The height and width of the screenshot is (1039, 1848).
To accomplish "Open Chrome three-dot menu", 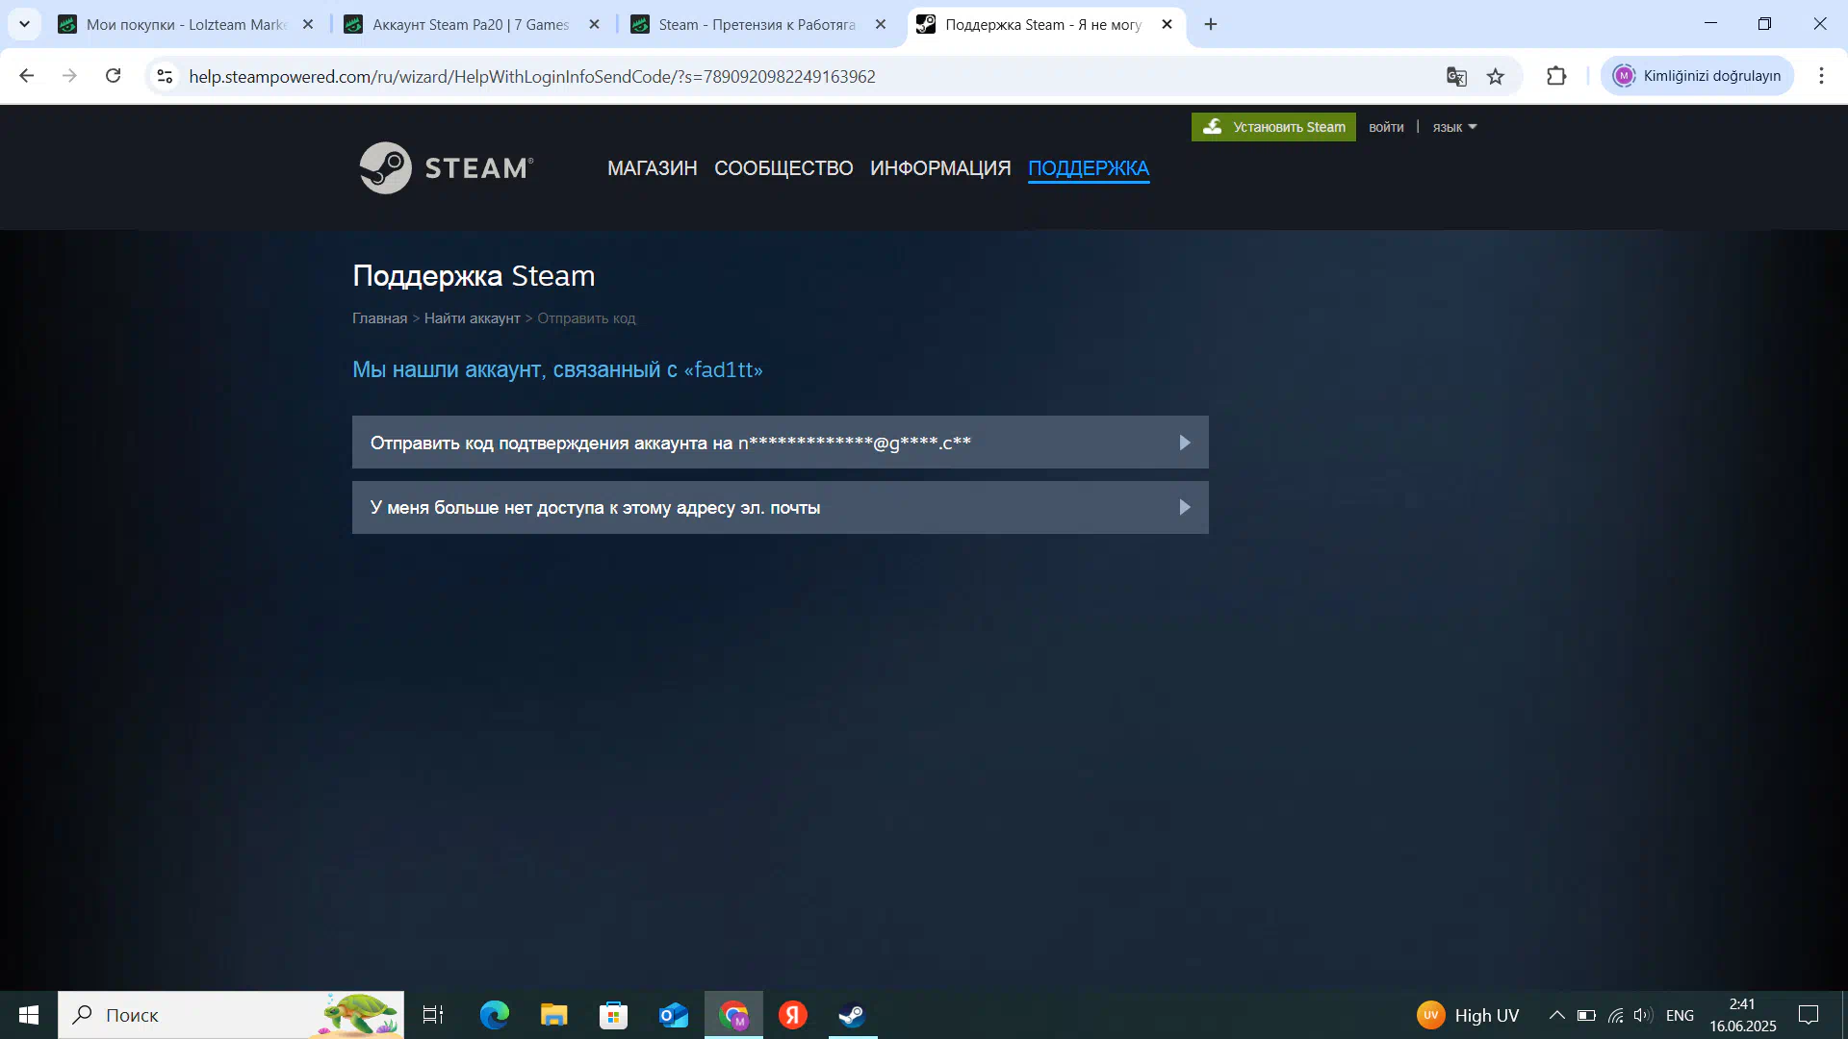I will 1821,76.
